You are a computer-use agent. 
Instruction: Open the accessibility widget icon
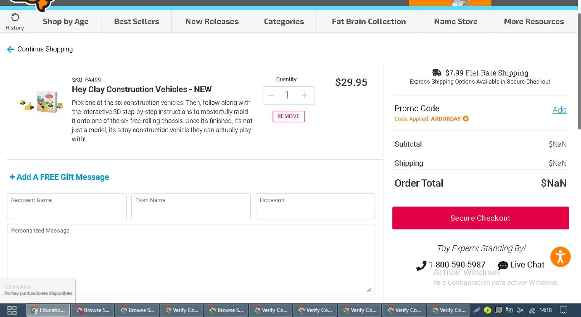(560, 257)
